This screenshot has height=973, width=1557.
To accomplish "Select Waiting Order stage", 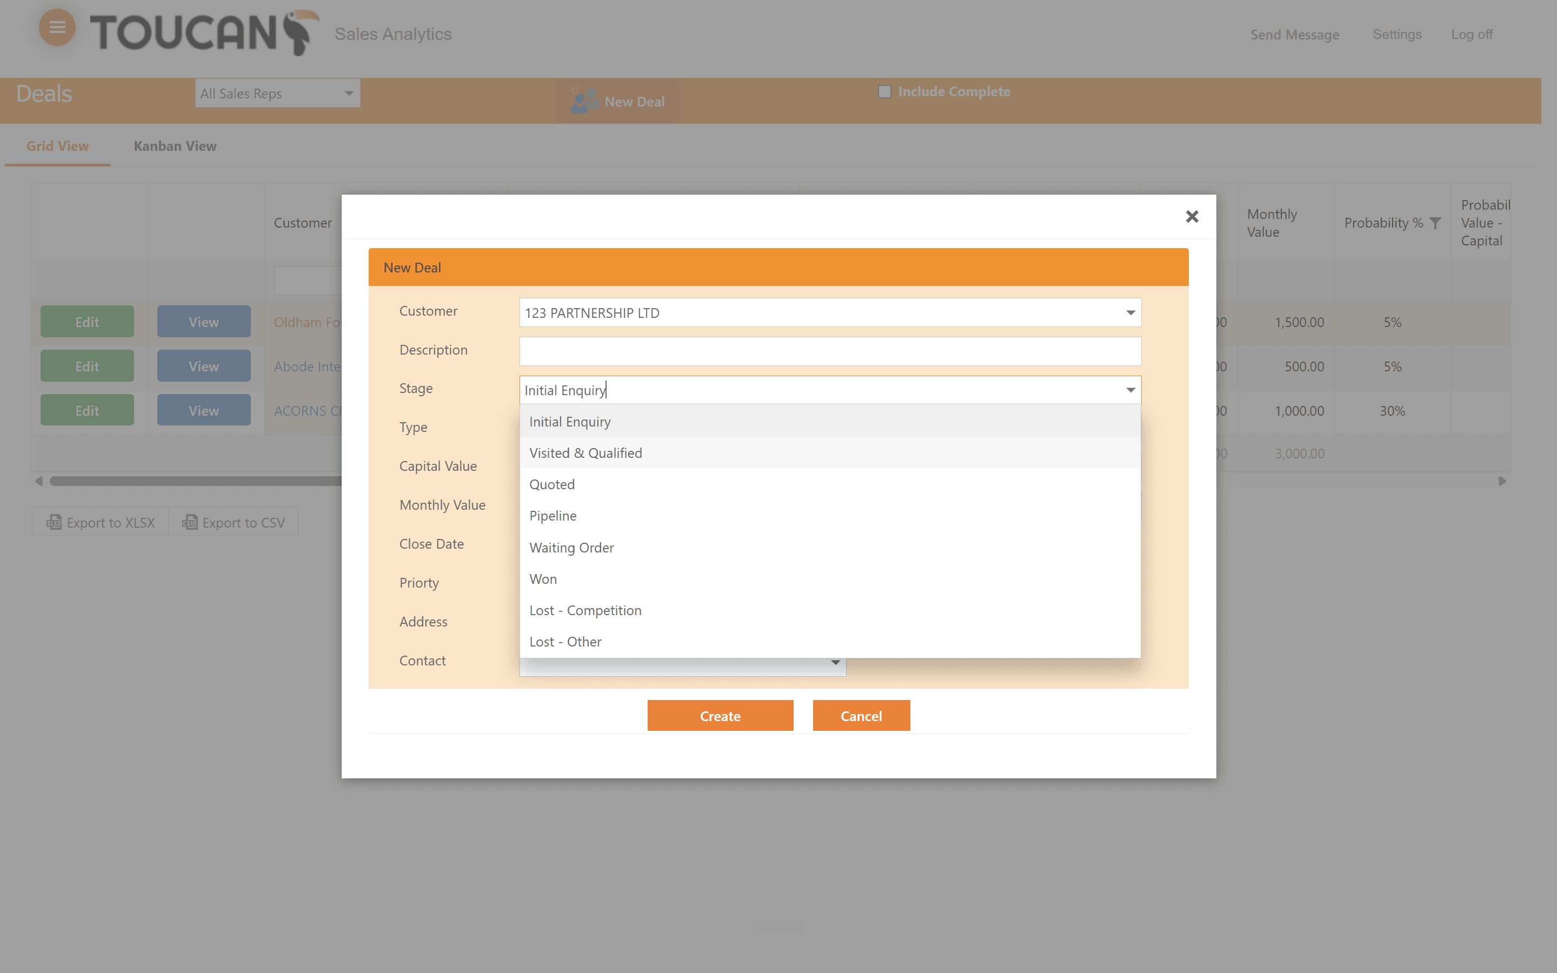I will coord(830,548).
